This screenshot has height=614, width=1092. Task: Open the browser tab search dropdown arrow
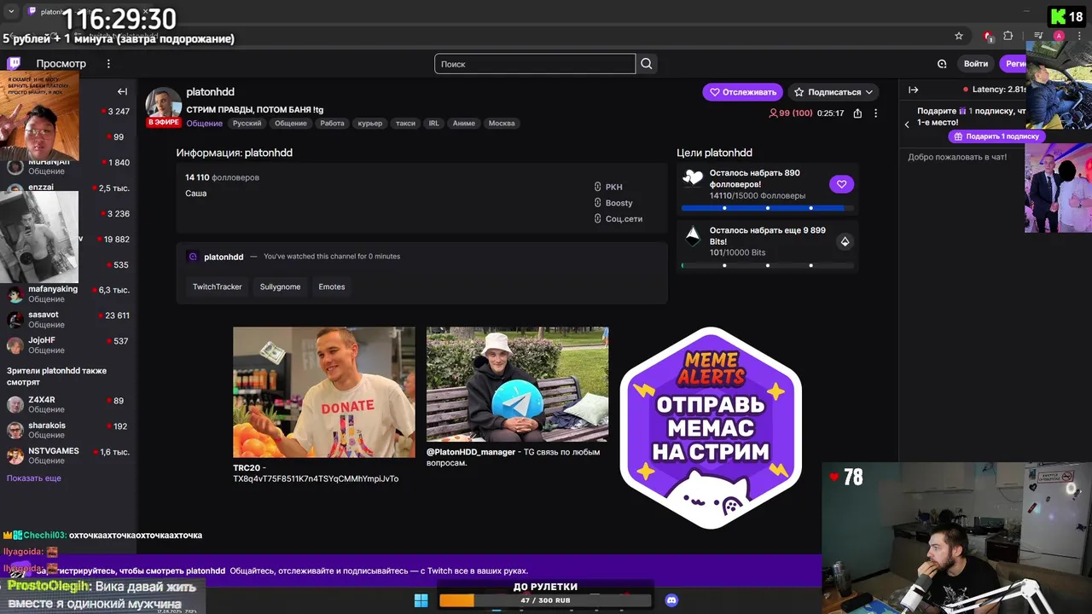click(x=11, y=11)
